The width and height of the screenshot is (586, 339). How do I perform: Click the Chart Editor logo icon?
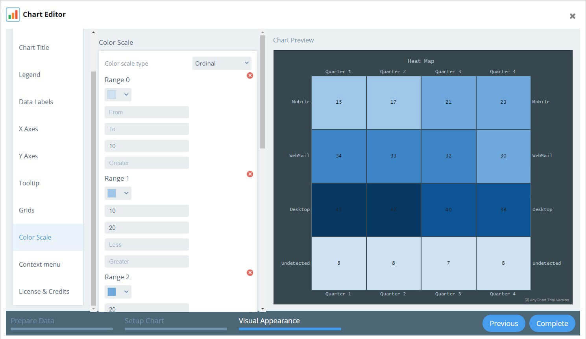(x=13, y=15)
